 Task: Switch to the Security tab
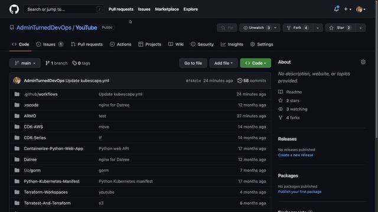coord(202,44)
